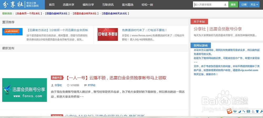Click the 最新发布 section heading
The width and height of the screenshot is (263, 118).
pyautogui.click(x=8, y=48)
